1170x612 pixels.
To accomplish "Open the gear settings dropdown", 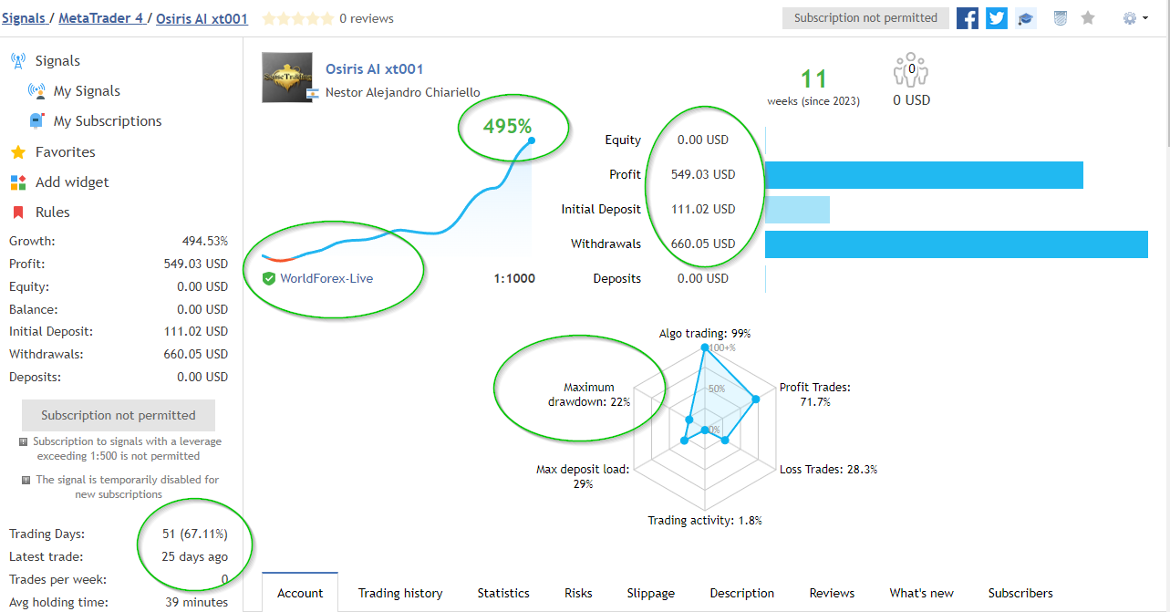I will (x=1135, y=17).
